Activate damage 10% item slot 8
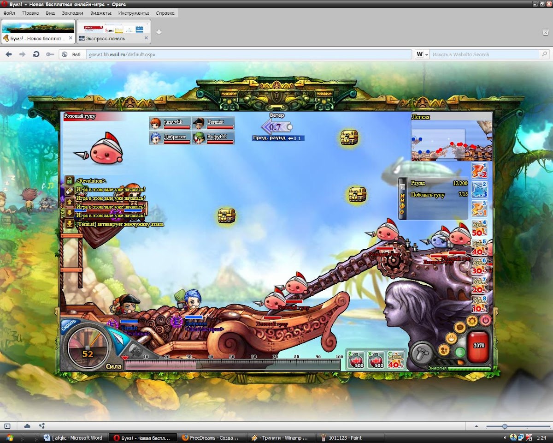This screenshot has width=553, height=443. 479,305
